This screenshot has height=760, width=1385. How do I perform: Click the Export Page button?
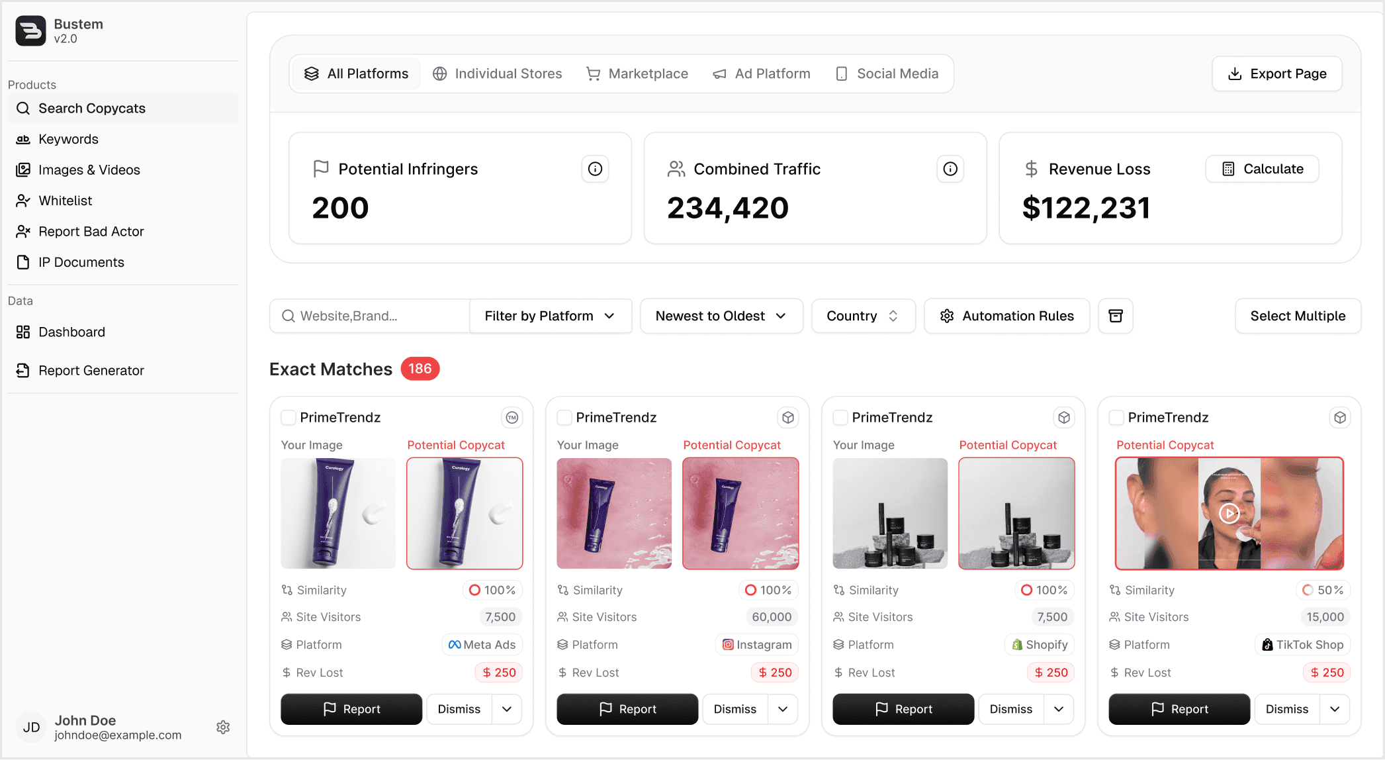tap(1276, 73)
